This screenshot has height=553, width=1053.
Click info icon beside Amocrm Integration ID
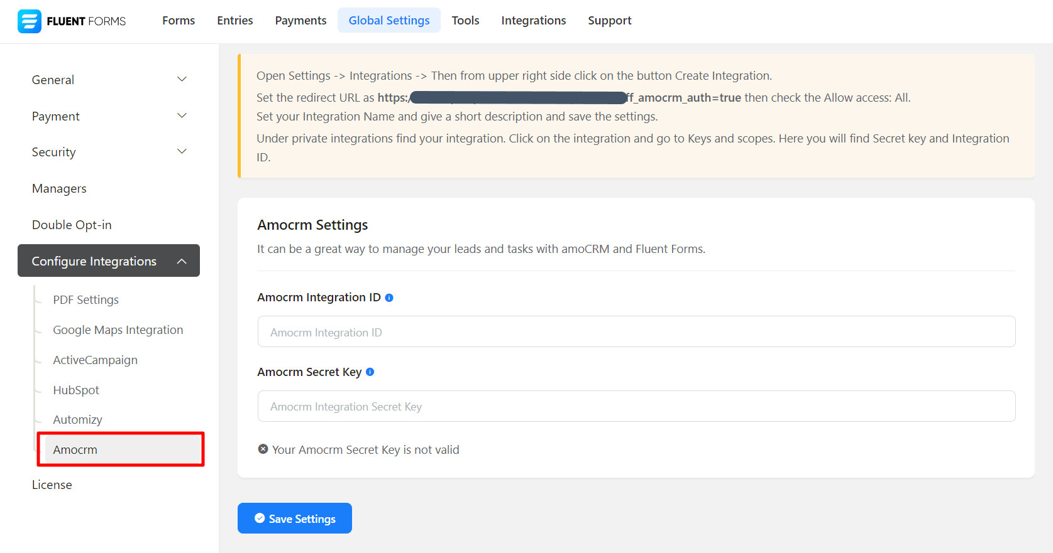[389, 298]
